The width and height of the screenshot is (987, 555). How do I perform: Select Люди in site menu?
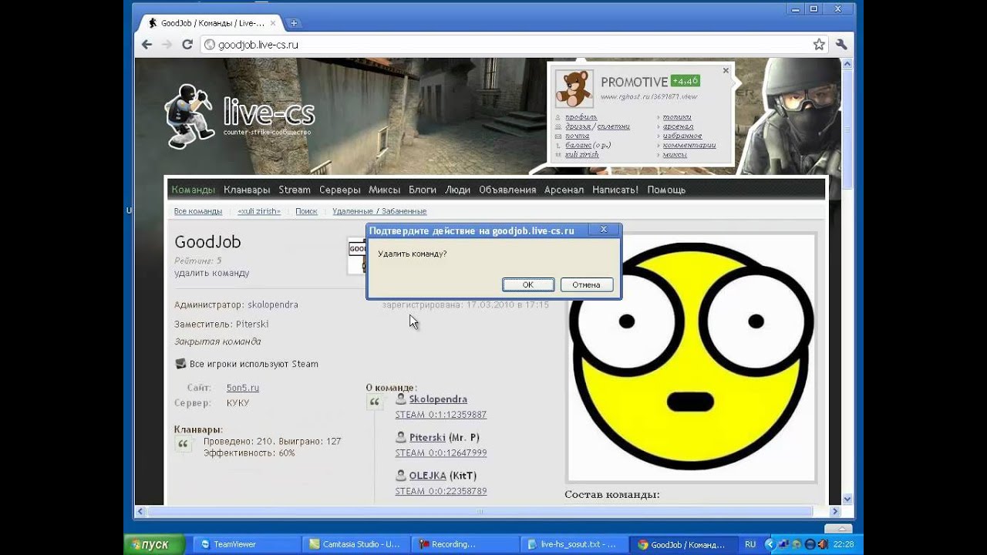pyautogui.click(x=457, y=190)
